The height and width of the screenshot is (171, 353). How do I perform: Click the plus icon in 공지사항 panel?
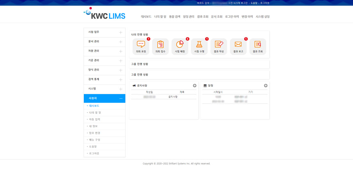pos(194,85)
